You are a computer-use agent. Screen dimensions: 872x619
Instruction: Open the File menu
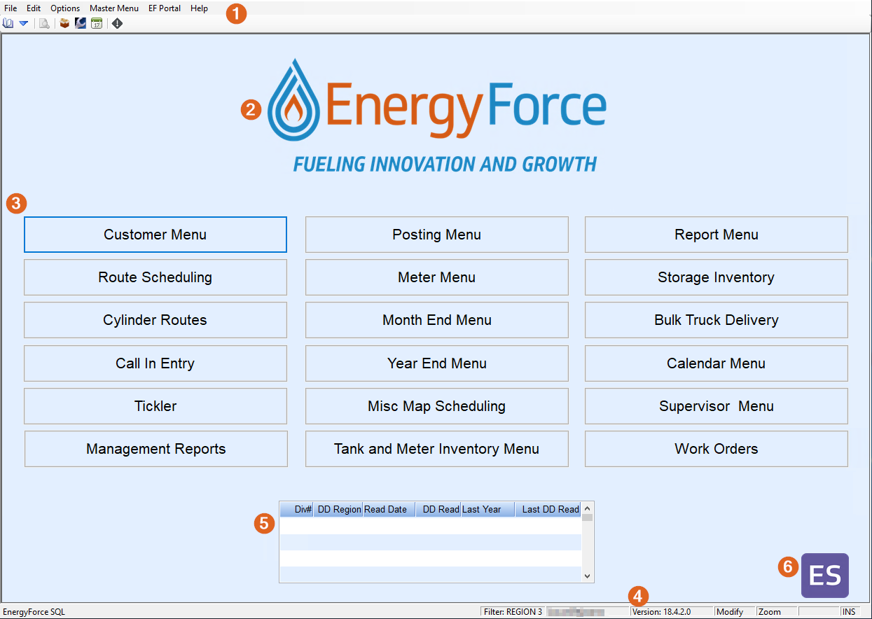[11, 8]
